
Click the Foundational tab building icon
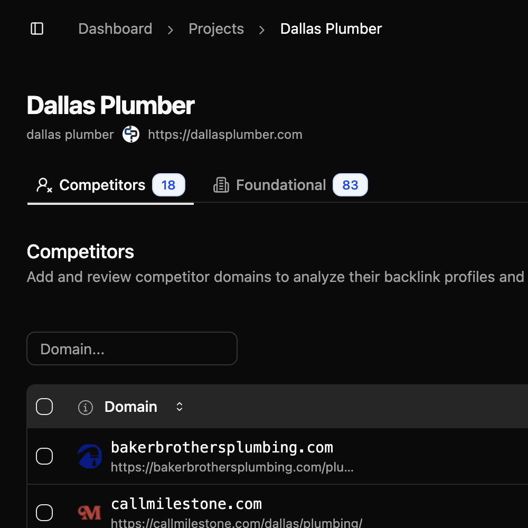221,185
